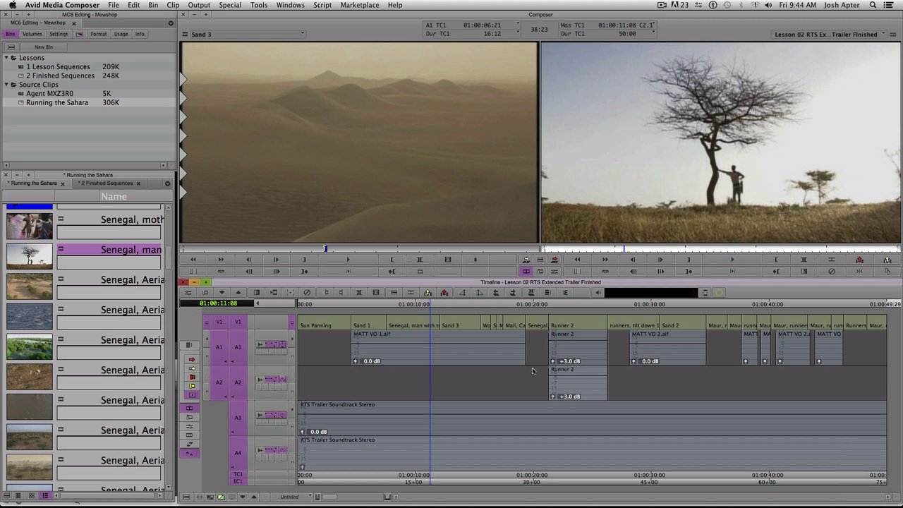Toggle the A2 record track selector

click(x=238, y=382)
